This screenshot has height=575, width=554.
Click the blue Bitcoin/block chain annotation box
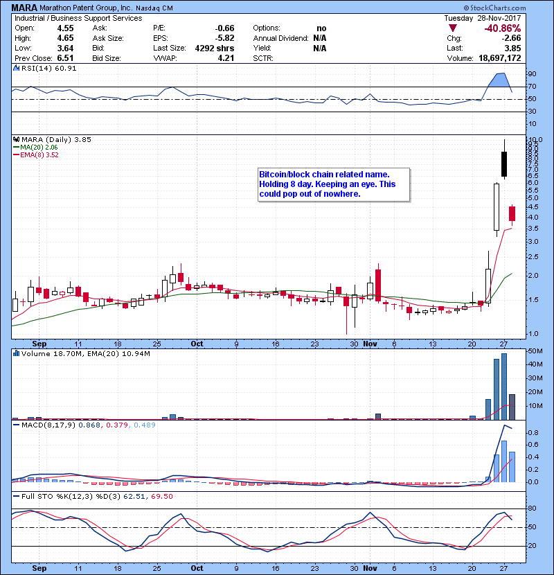pos(334,184)
